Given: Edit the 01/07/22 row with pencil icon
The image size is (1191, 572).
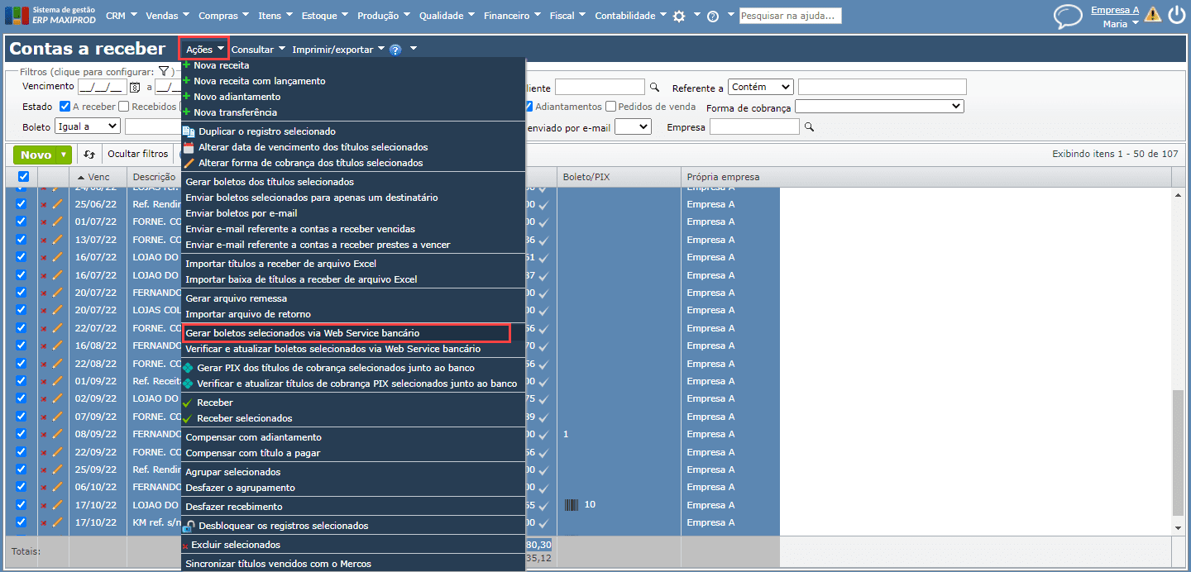Looking at the screenshot, I should (57, 222).
